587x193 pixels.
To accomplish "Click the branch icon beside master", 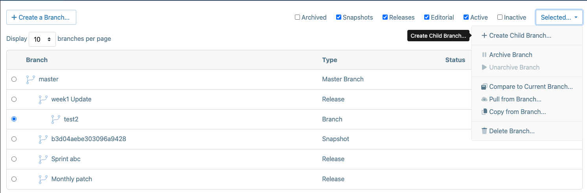I will pyautogui.click(x=30, y=79).
